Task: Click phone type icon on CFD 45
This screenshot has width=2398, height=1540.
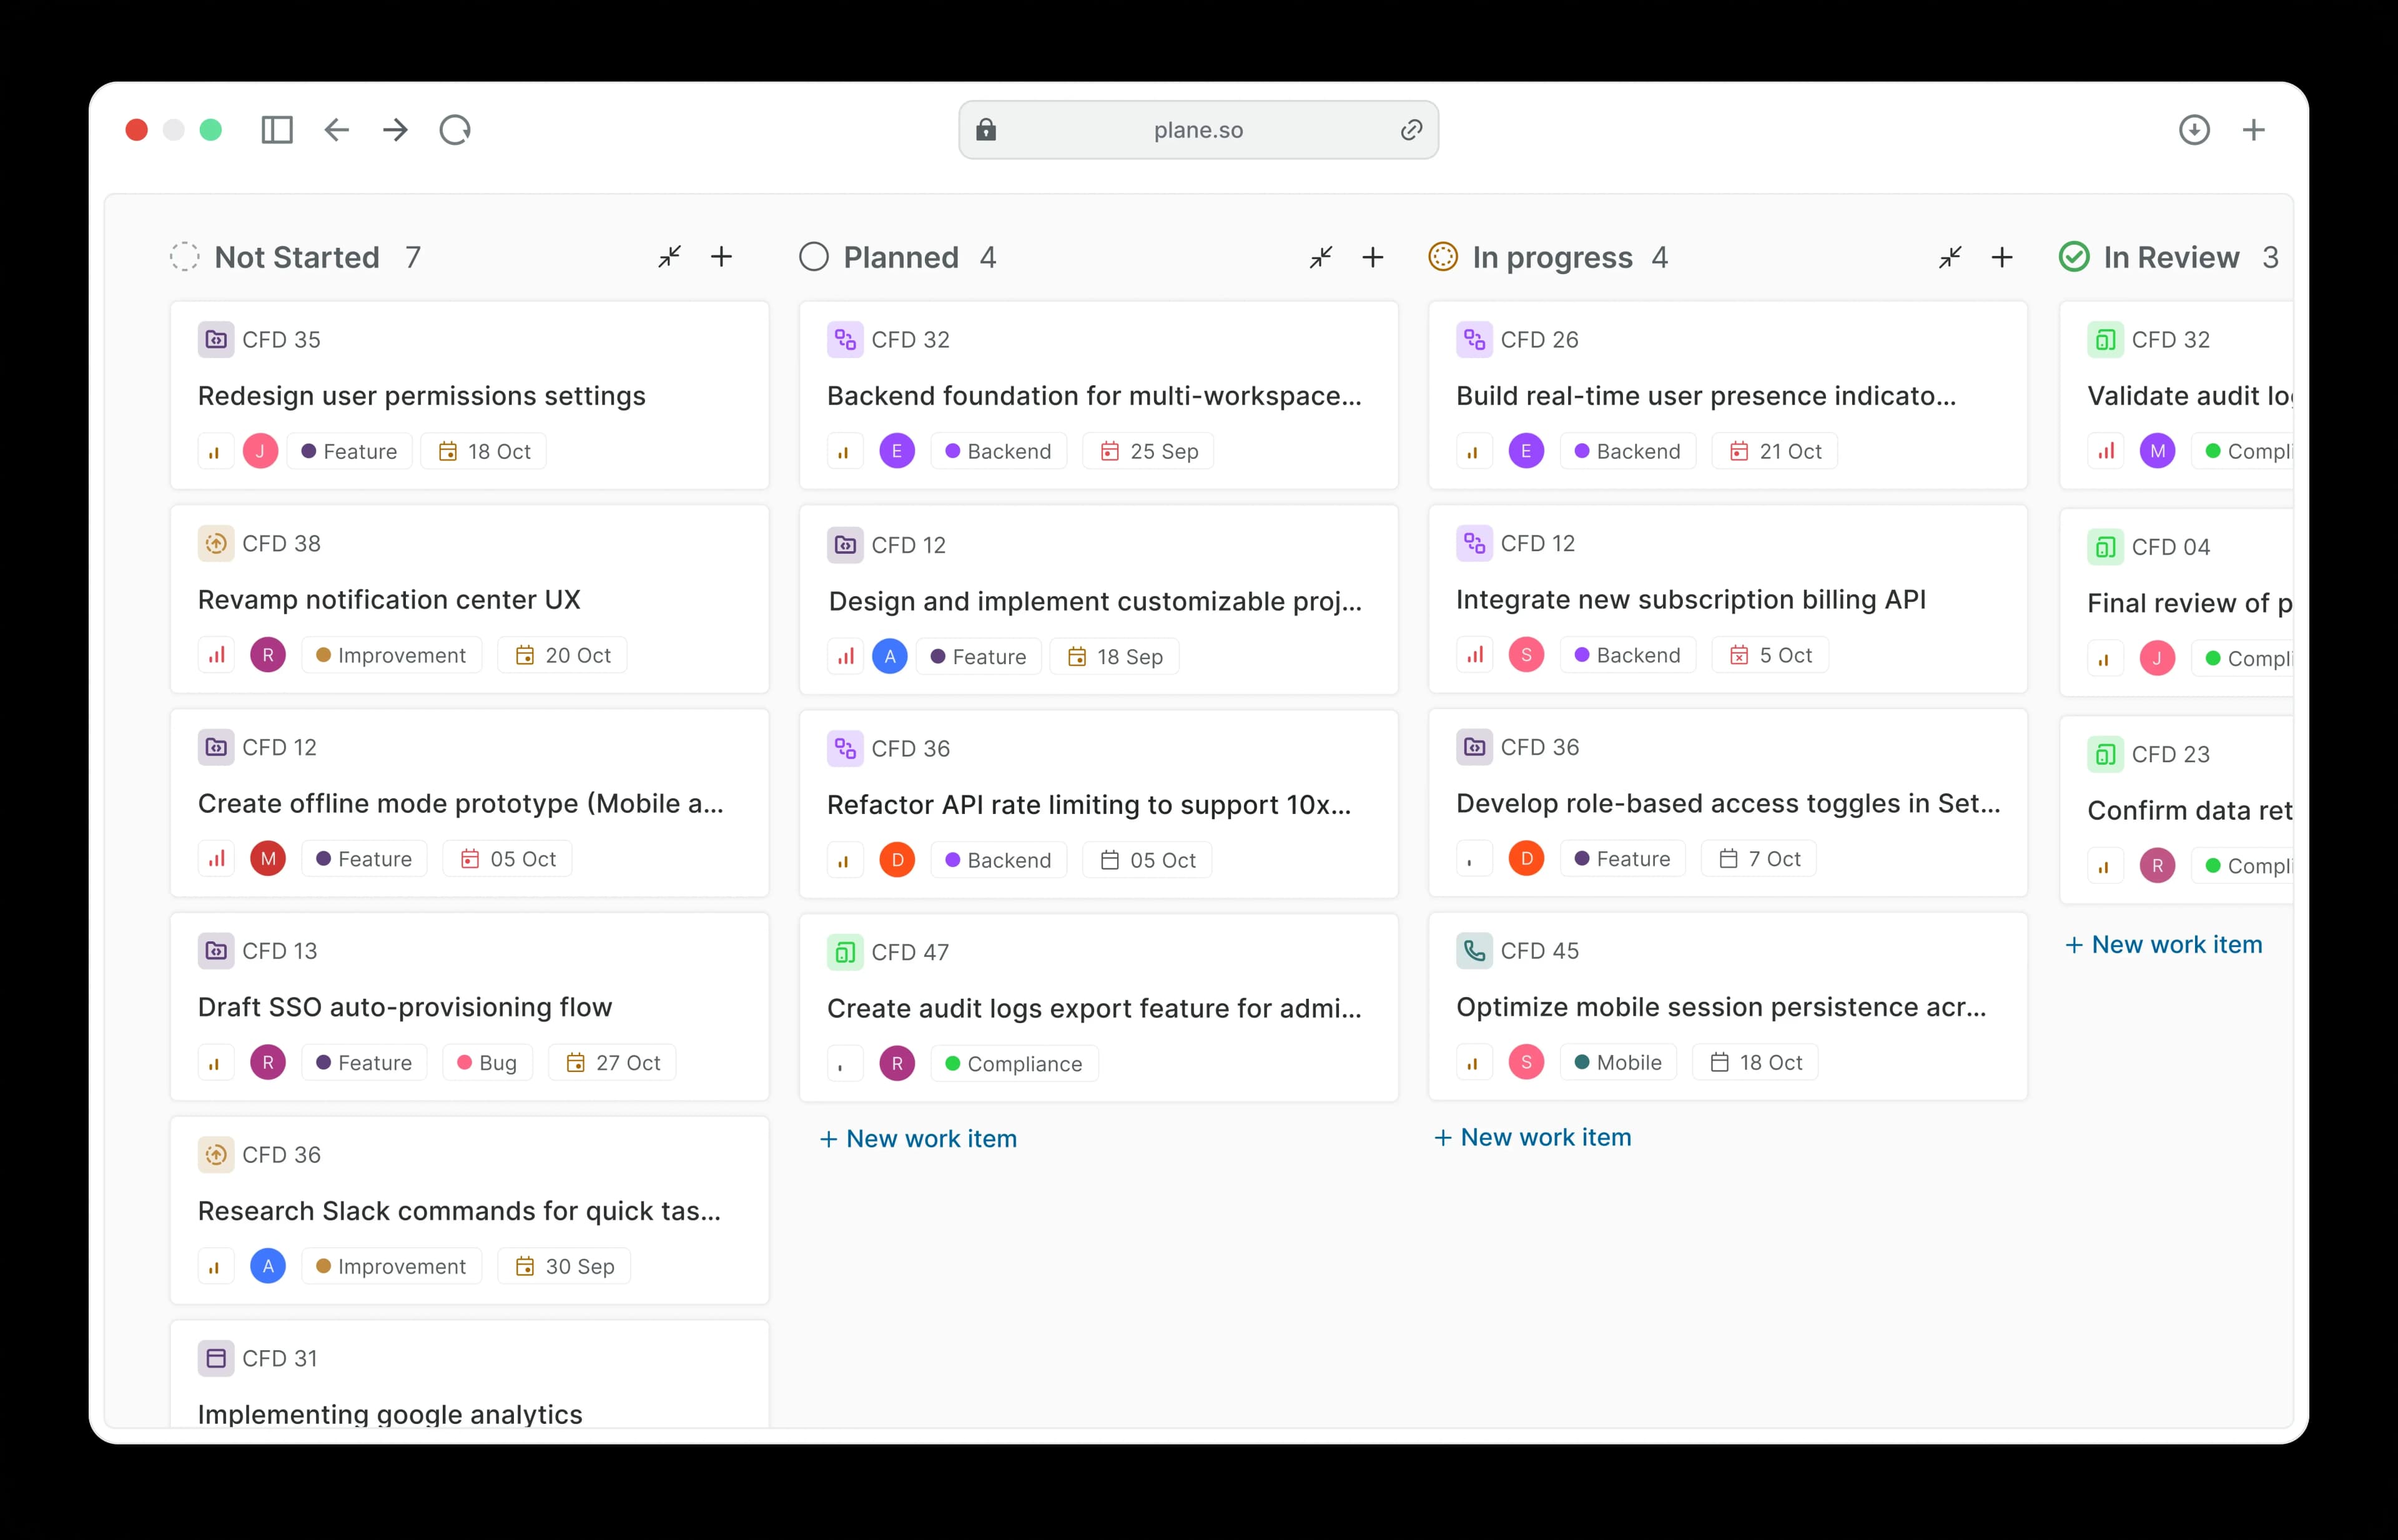Action: point(1474,951)
